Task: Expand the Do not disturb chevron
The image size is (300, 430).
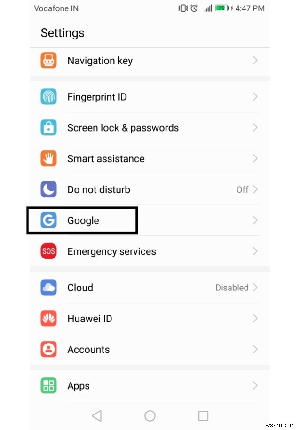Action: tap(255, 190)
